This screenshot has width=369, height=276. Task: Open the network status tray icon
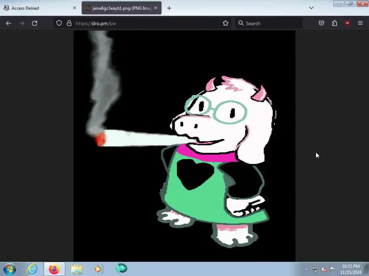(x=315, y=270)
